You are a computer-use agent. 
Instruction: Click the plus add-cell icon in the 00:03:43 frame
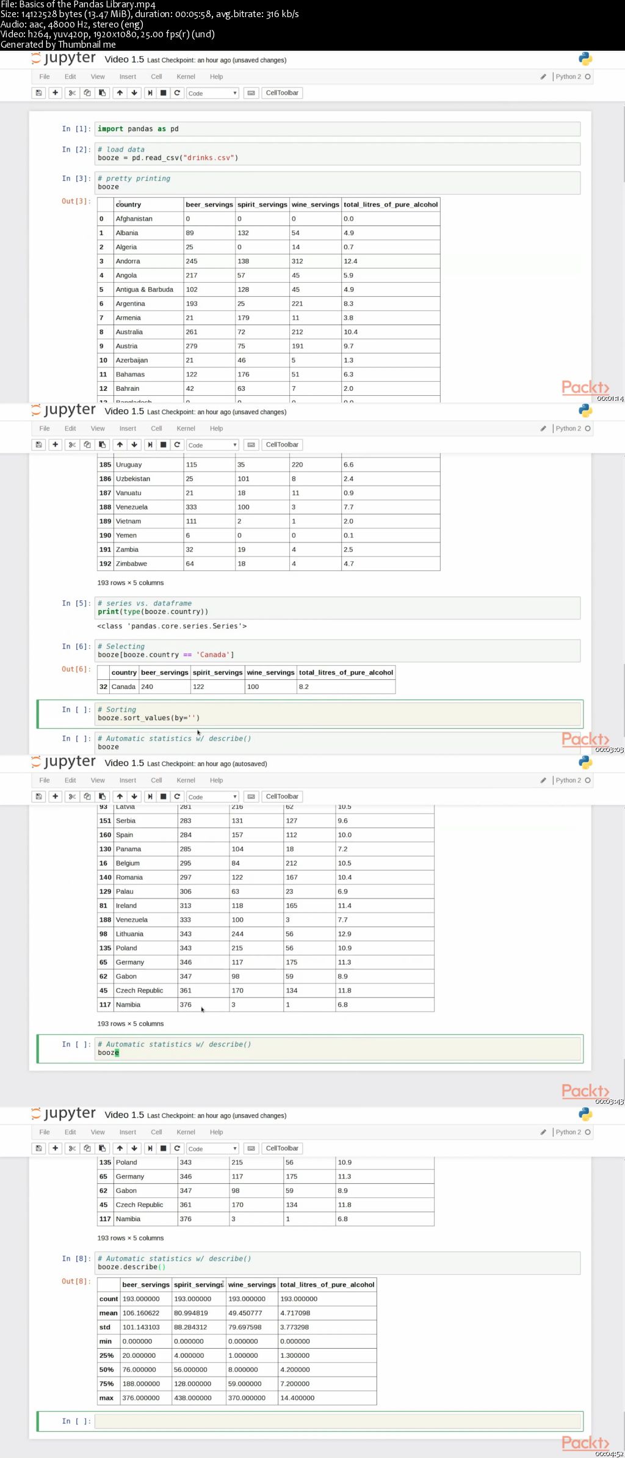(55, 796)
